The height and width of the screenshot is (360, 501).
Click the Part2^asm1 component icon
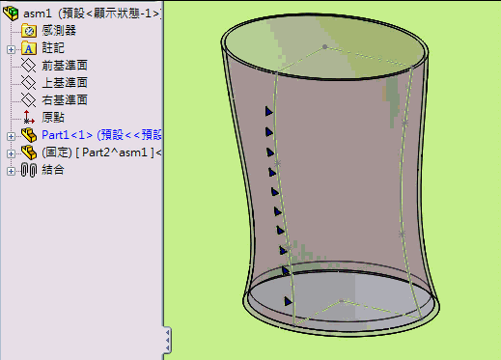[29, 152]
